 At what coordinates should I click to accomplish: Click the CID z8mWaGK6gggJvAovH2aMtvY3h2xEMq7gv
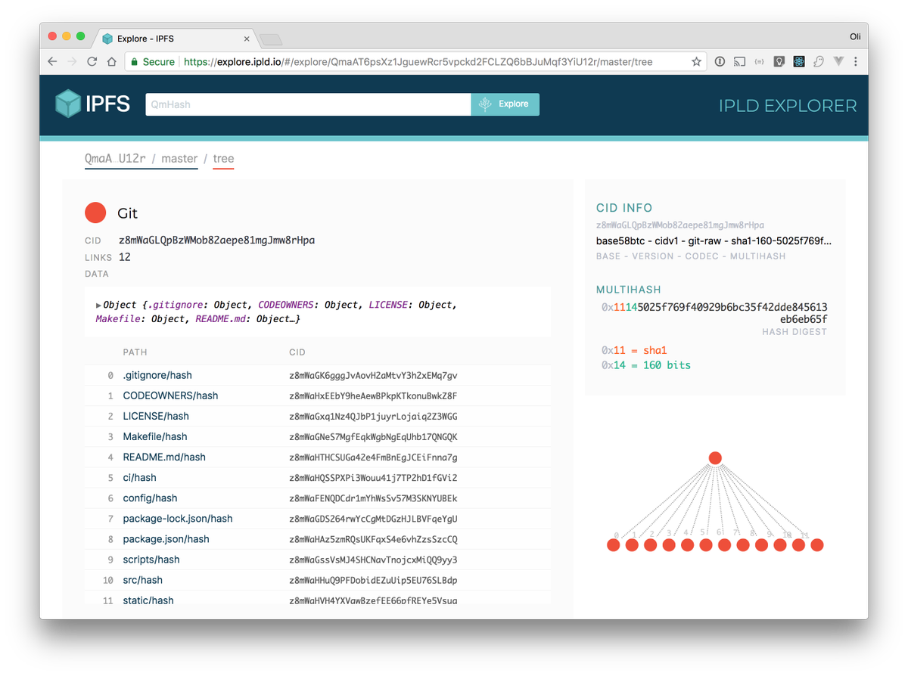click(x=373, y=376)
